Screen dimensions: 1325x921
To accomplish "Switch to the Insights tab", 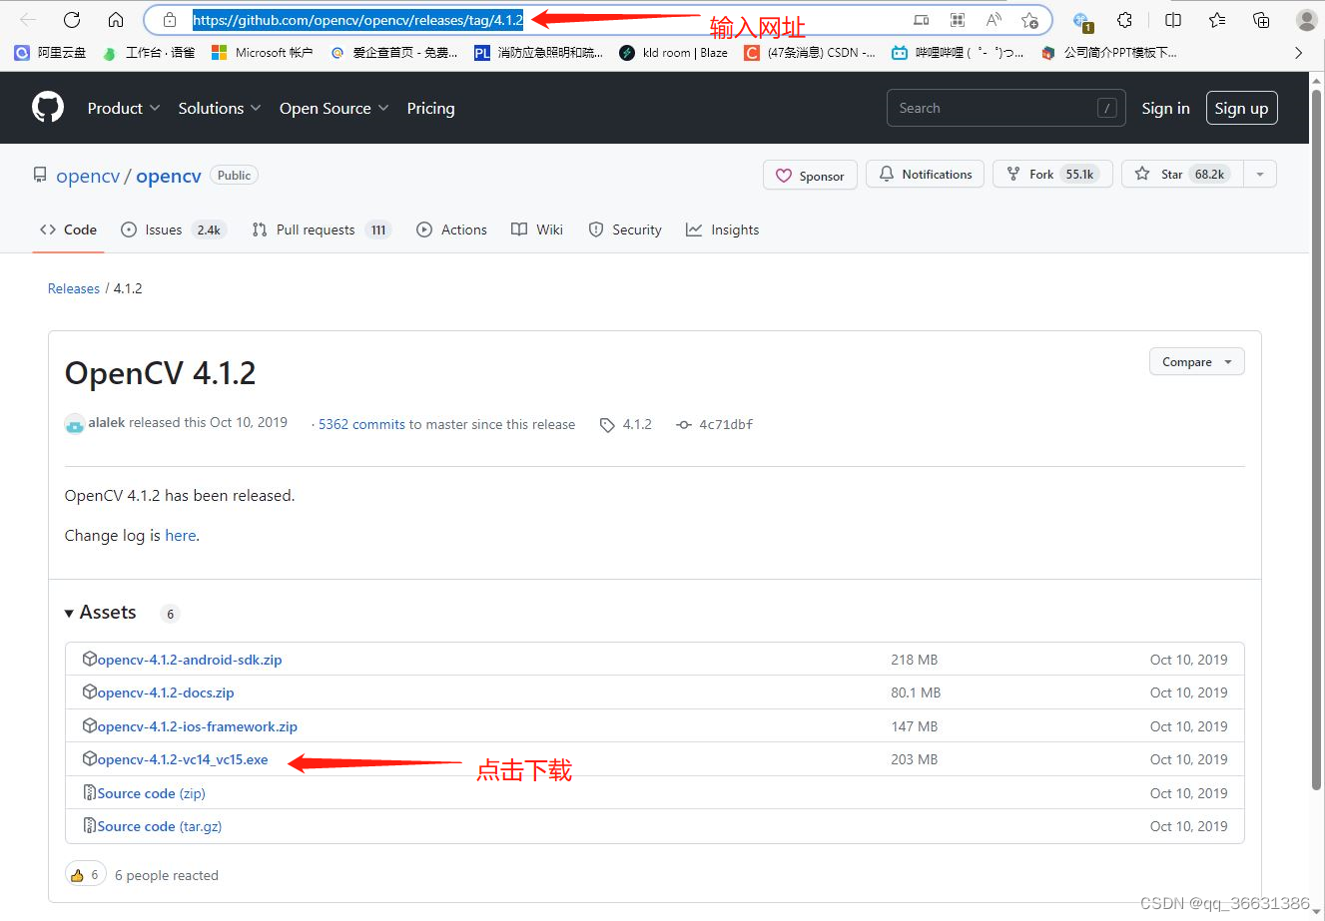I will (x=722, y=230).
